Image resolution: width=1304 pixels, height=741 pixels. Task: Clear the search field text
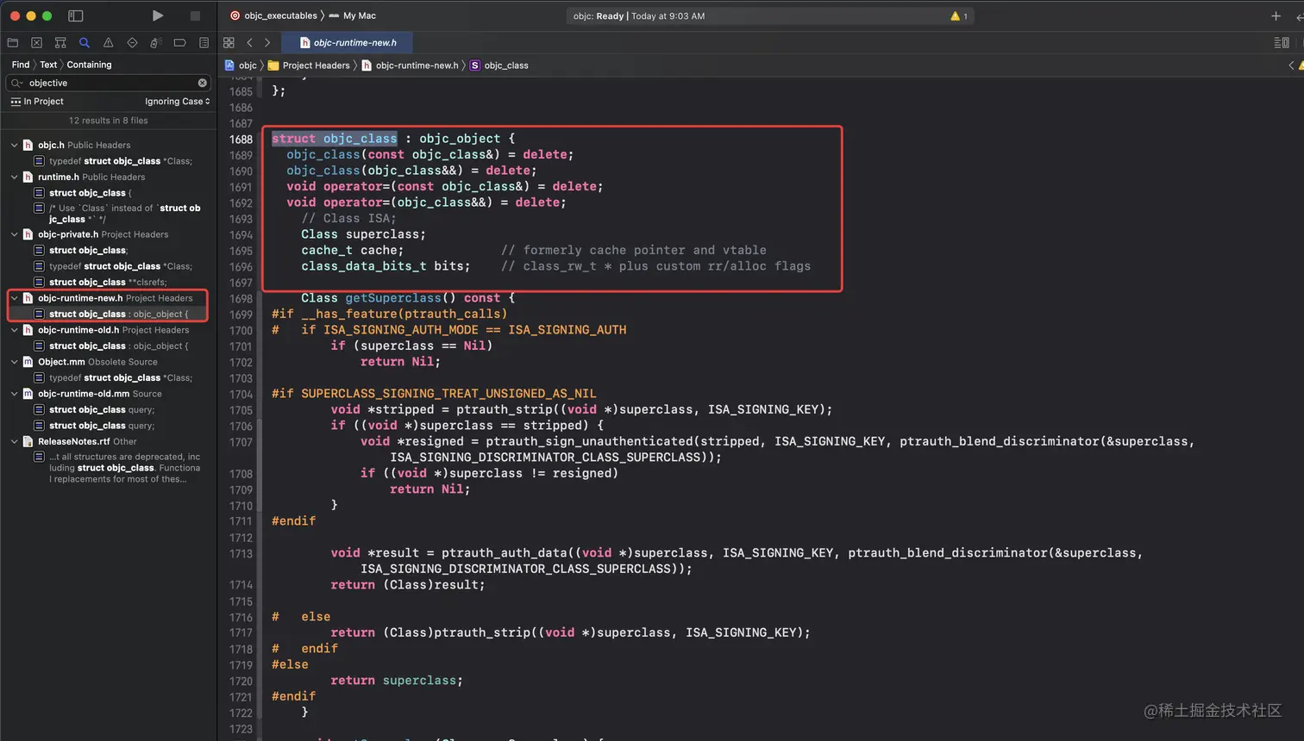pos(203,83)
